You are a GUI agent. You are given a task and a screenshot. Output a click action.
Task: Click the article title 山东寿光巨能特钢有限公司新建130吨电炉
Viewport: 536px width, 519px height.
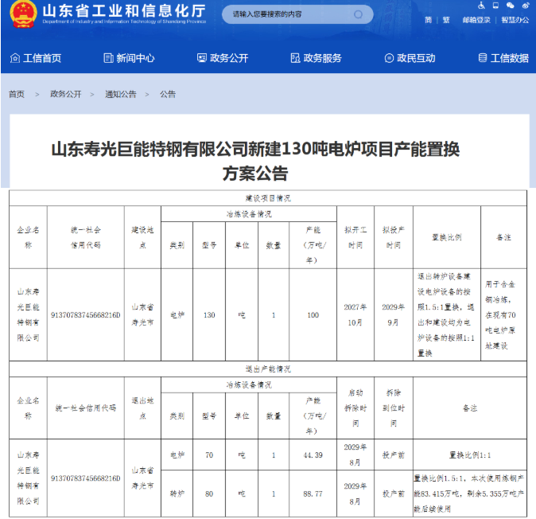point(255,161)
